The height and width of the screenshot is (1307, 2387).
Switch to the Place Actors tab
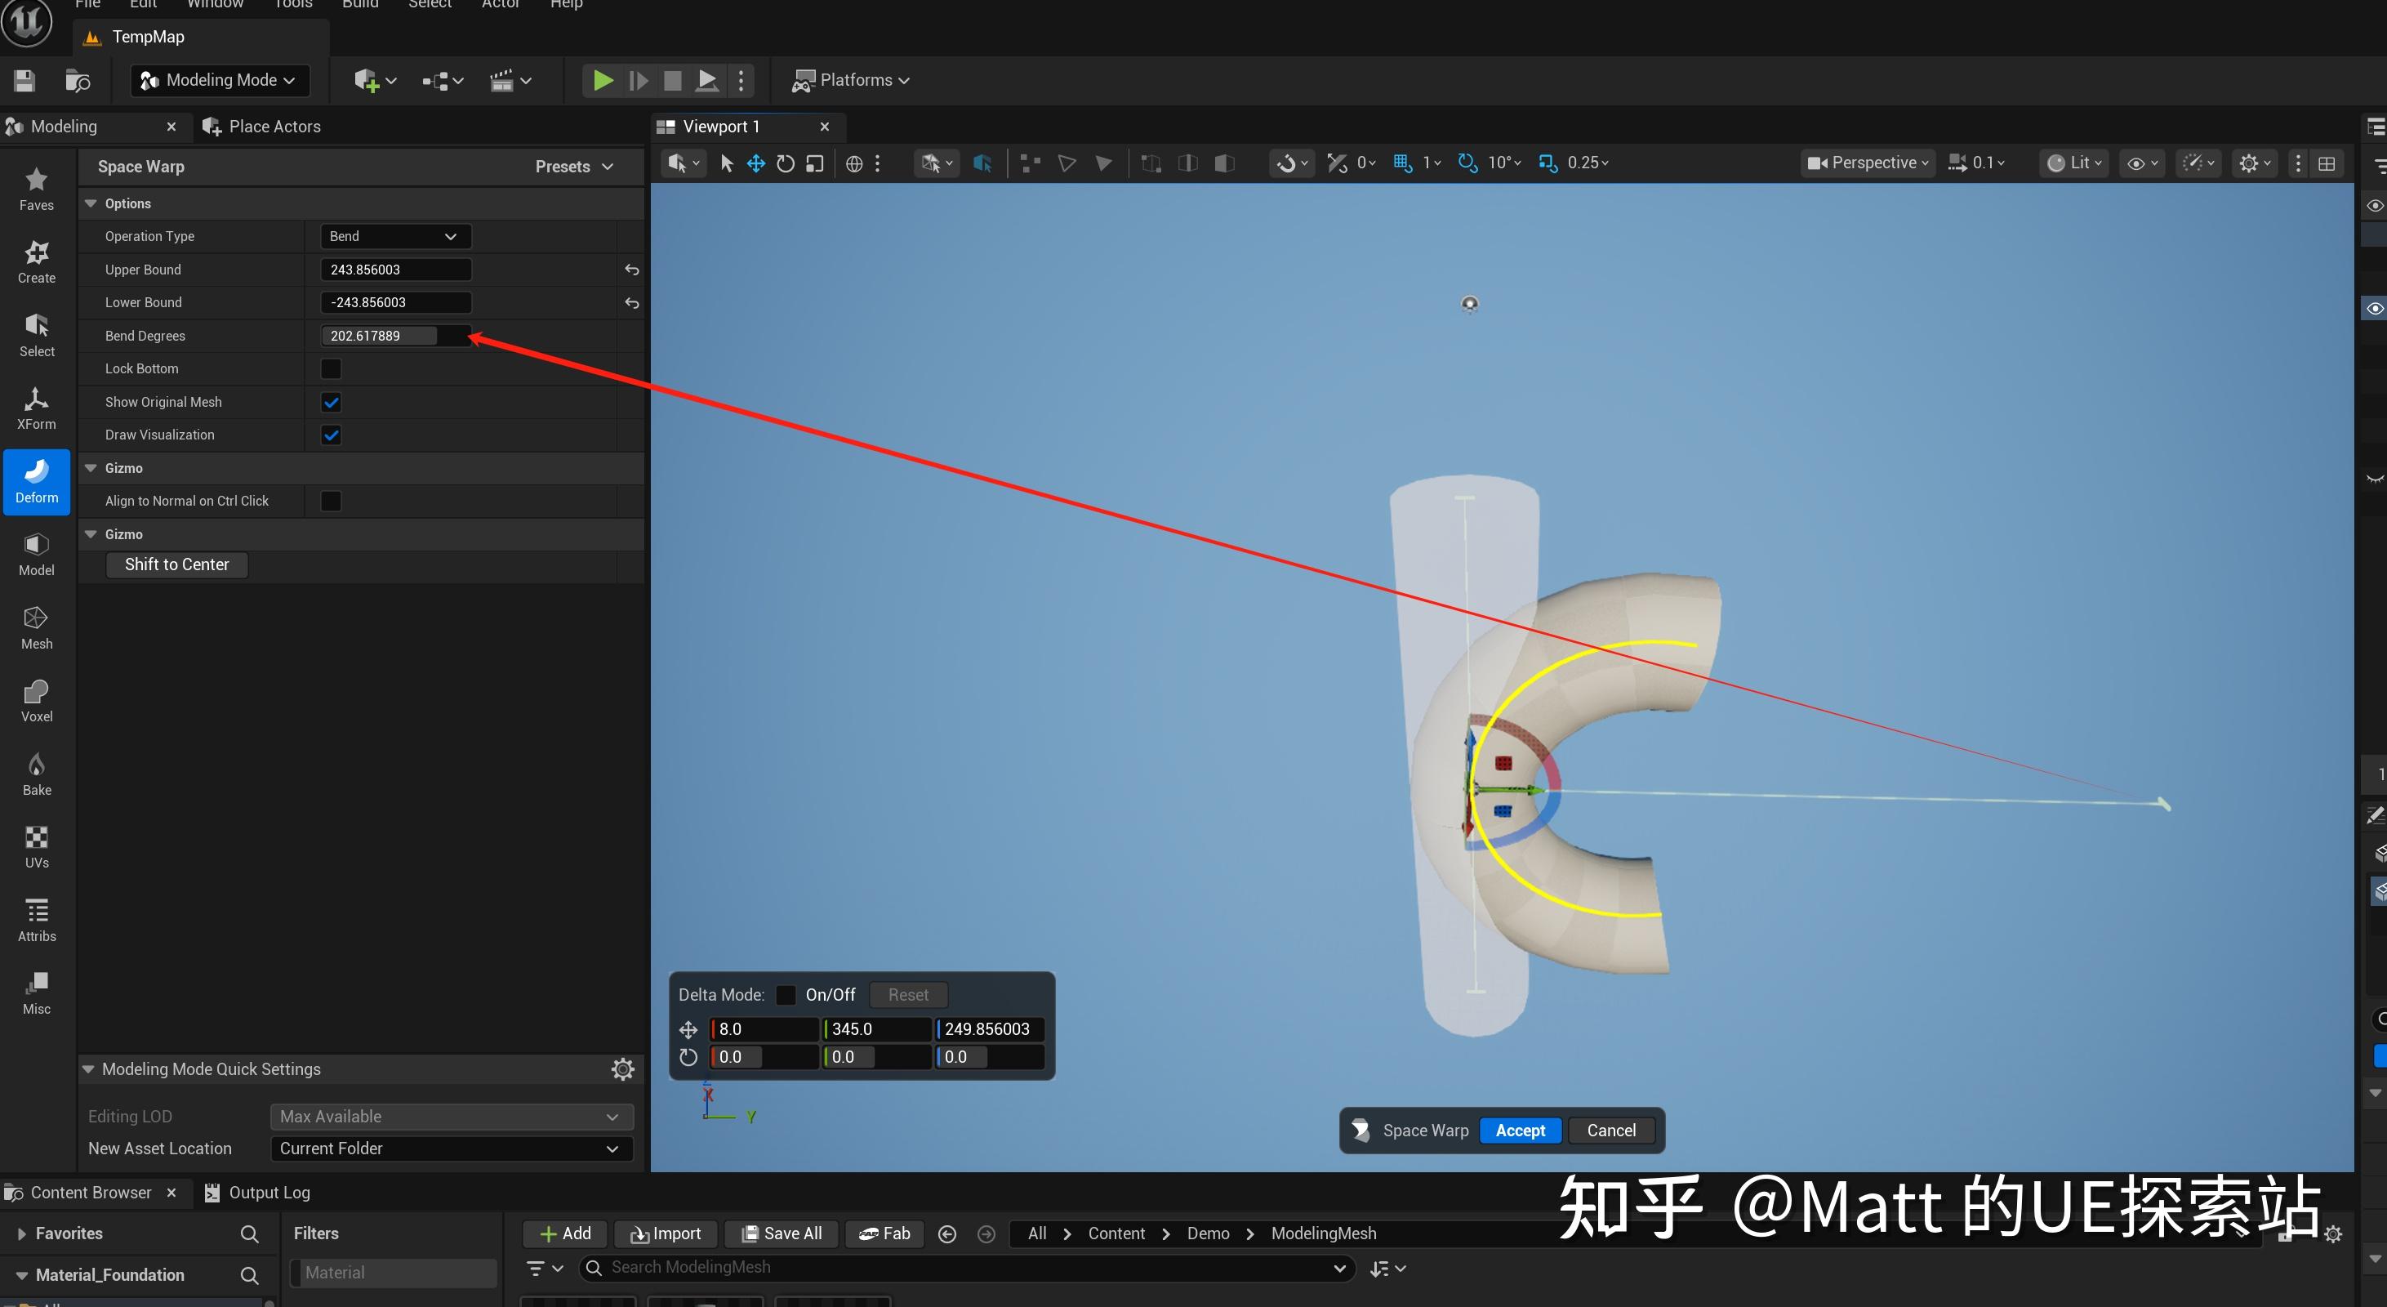tap(273, 126)
